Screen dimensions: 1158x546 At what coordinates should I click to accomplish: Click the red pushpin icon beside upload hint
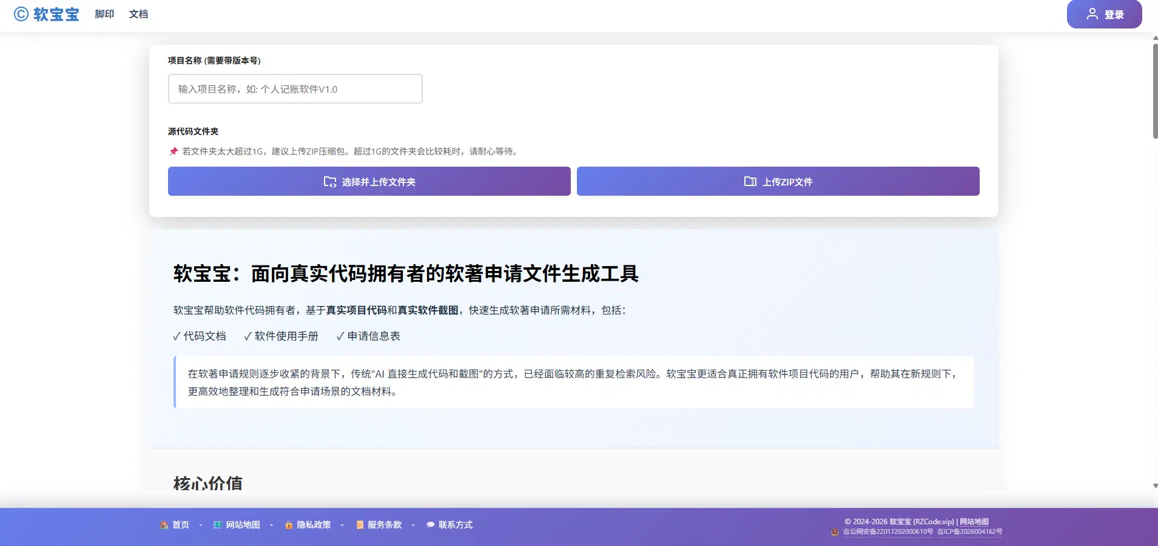click(173, 151)
